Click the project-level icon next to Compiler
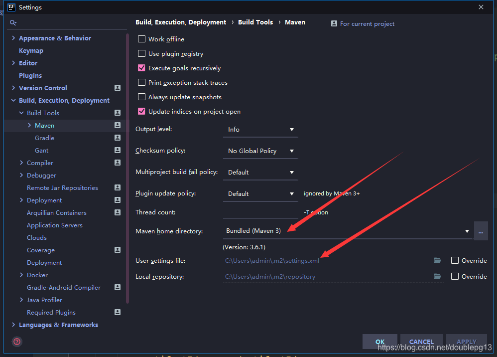 point(118,163)
